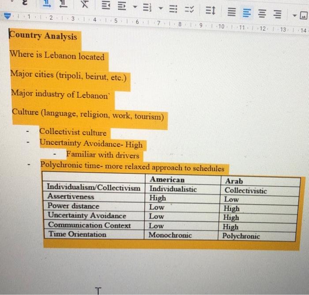Click the 'Major industry of Lebanon' line

pyautogui.click(x=60, y=95)
